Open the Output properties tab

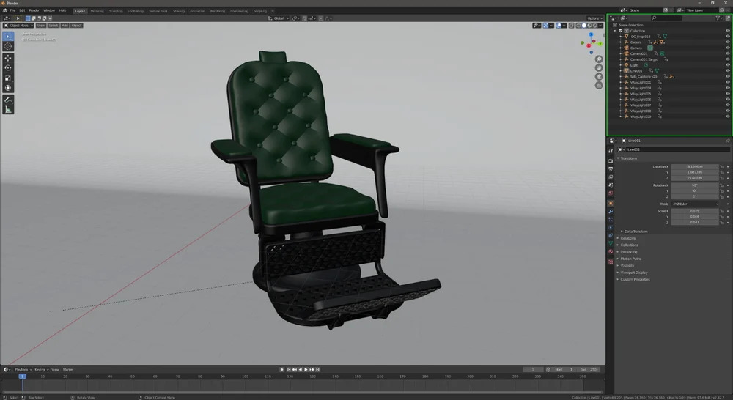611,168
